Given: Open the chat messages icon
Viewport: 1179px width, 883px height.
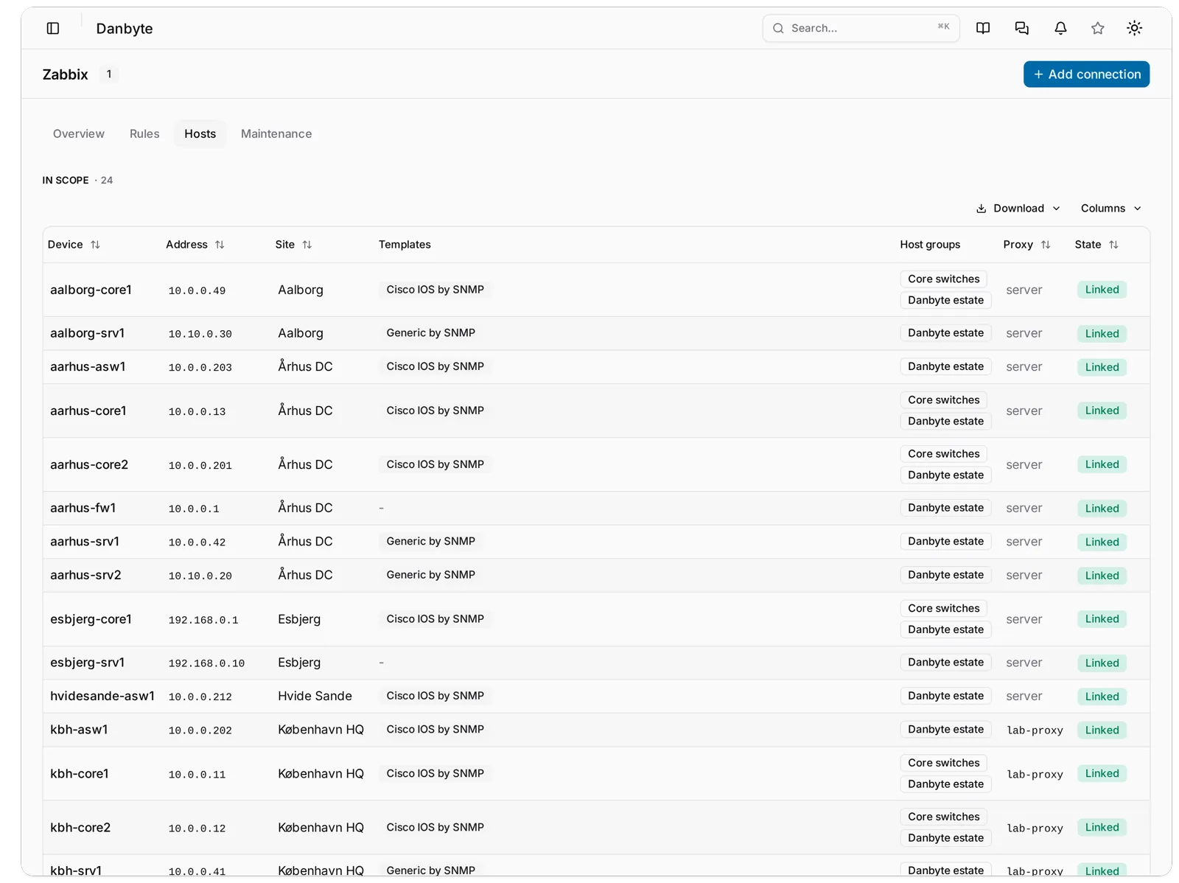Looking at the screenshot, I should 1022,28.
